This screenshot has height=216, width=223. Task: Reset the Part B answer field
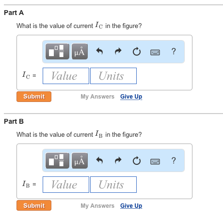(x=137, y=161)
